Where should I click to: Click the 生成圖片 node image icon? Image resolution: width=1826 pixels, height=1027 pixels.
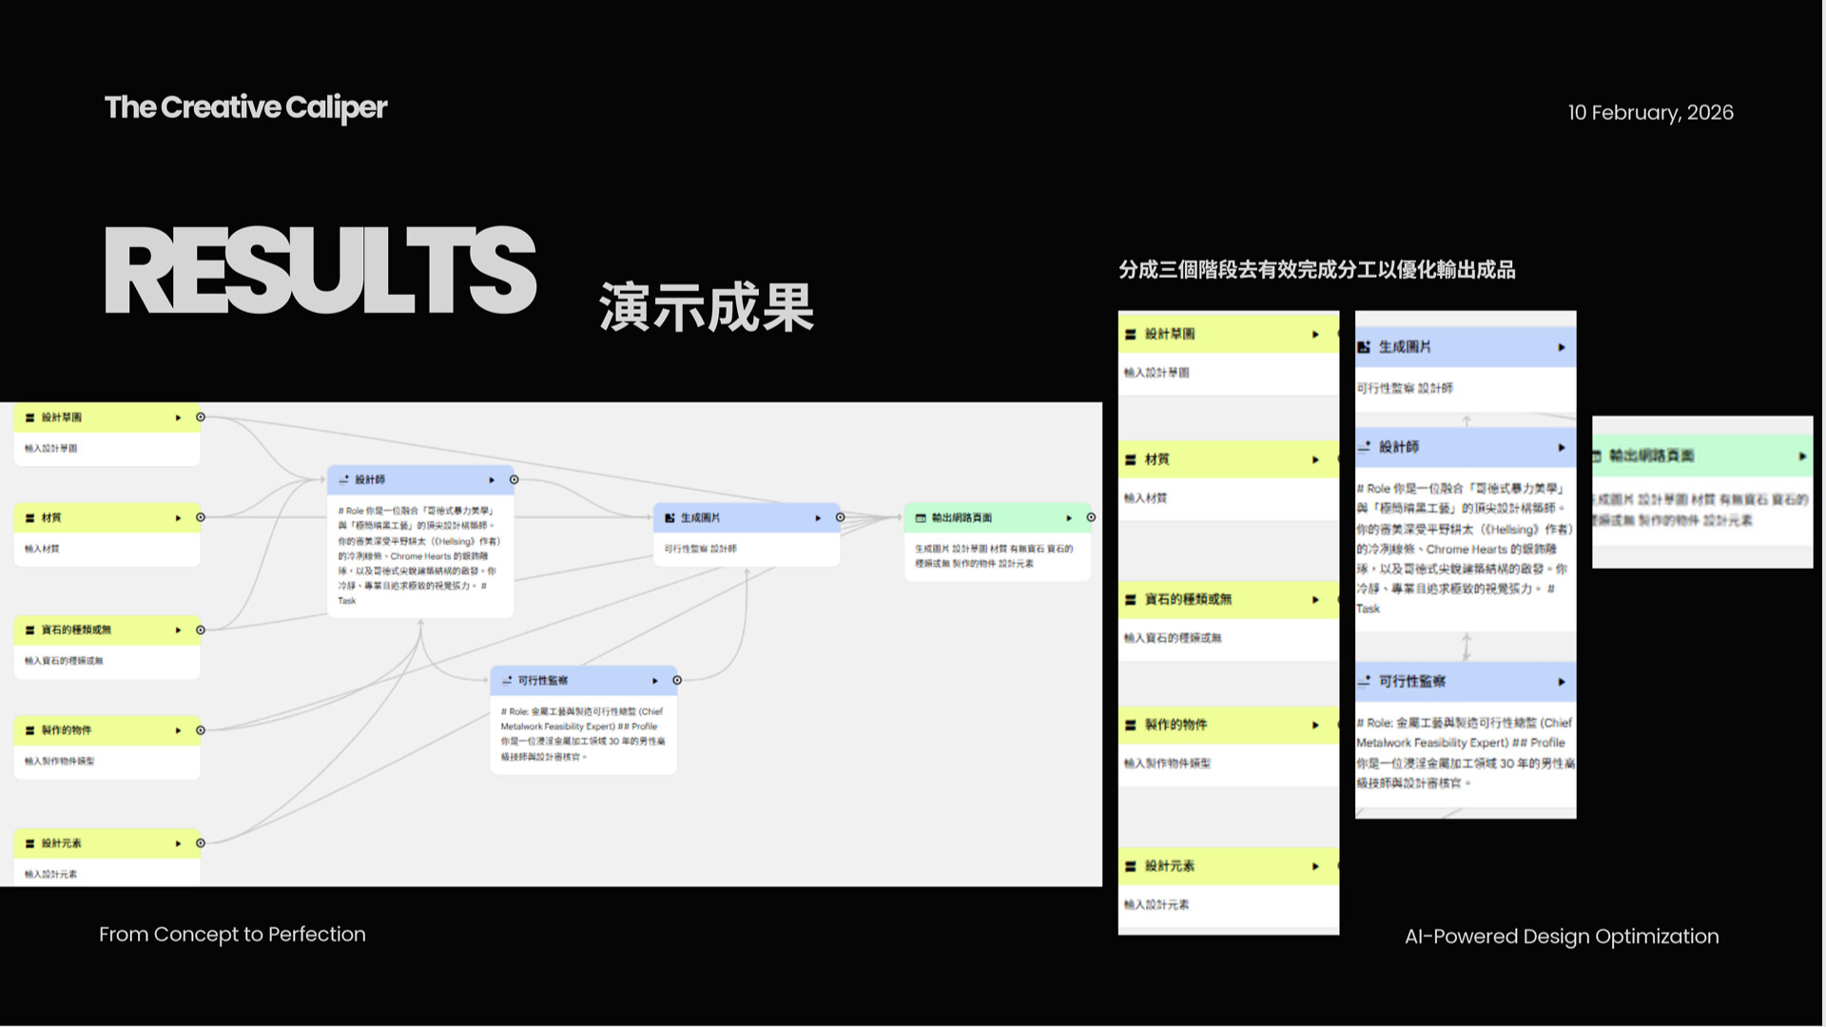(670, 518)
